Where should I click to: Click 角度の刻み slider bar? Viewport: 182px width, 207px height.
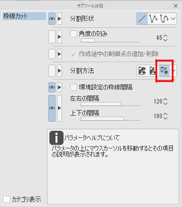(x=110, y=40)
